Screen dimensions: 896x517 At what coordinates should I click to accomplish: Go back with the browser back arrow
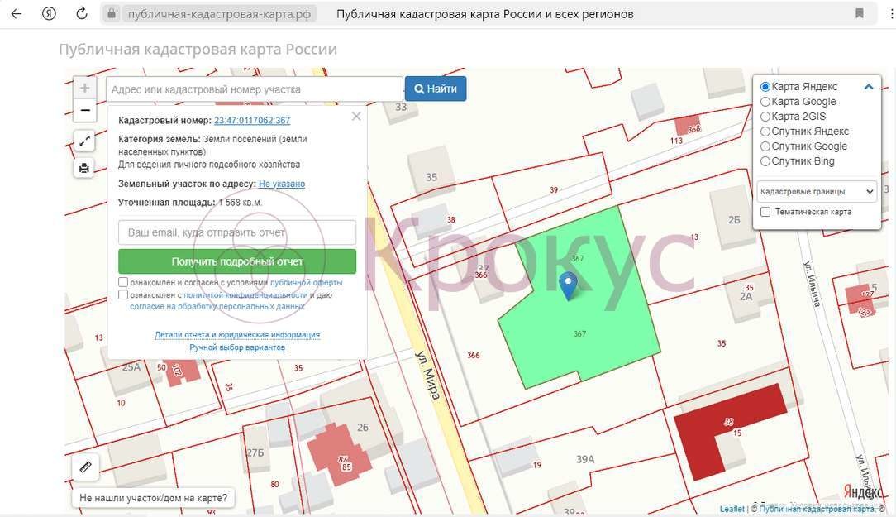(16, 14)
